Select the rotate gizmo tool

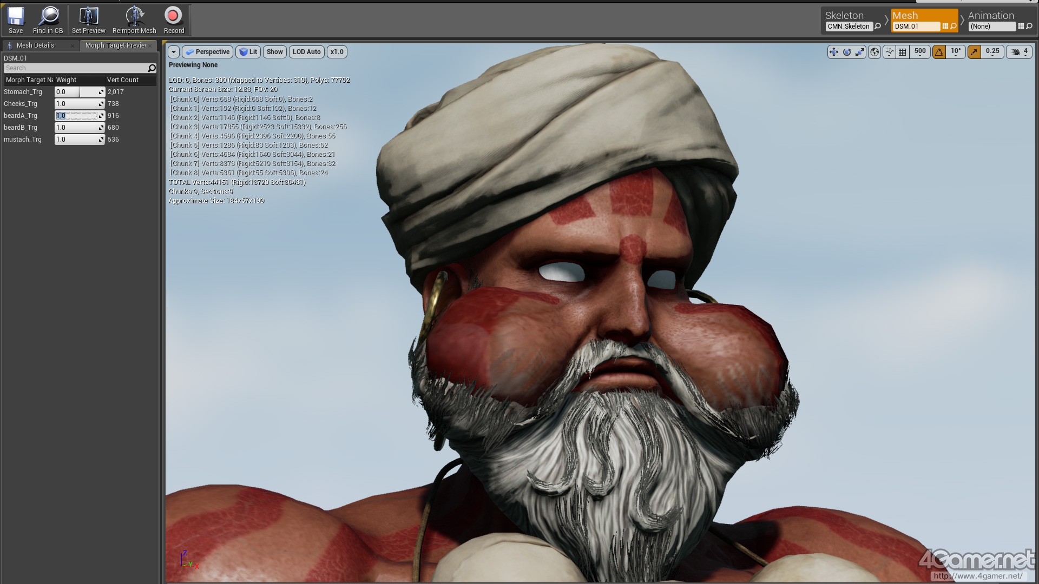click(847, 52)
